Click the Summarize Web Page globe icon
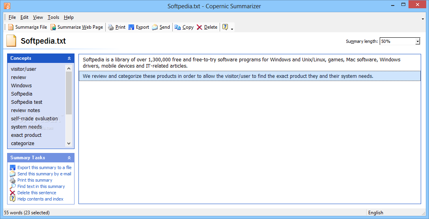Viewport: 429px width, 219px height. pos(53,27)
